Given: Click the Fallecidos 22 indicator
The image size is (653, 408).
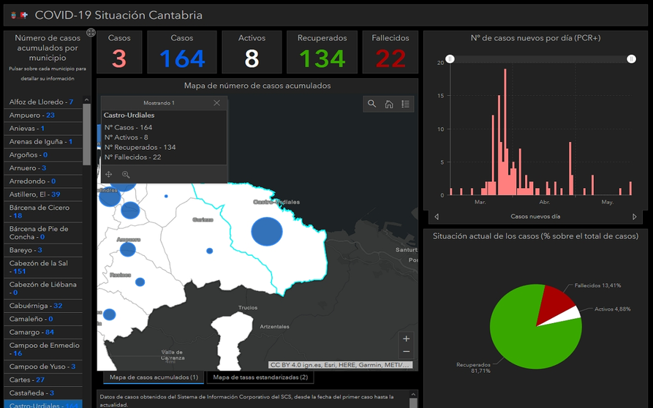Looking at the screenshot, I should [390, 52].
